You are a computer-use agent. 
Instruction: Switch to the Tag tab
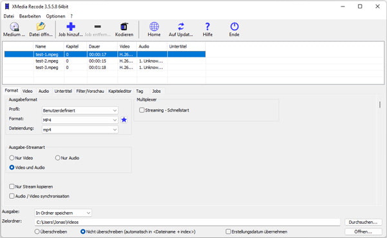tap(139, 91)
